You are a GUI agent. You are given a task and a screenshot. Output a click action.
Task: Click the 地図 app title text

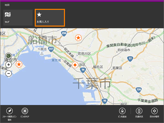7,5
